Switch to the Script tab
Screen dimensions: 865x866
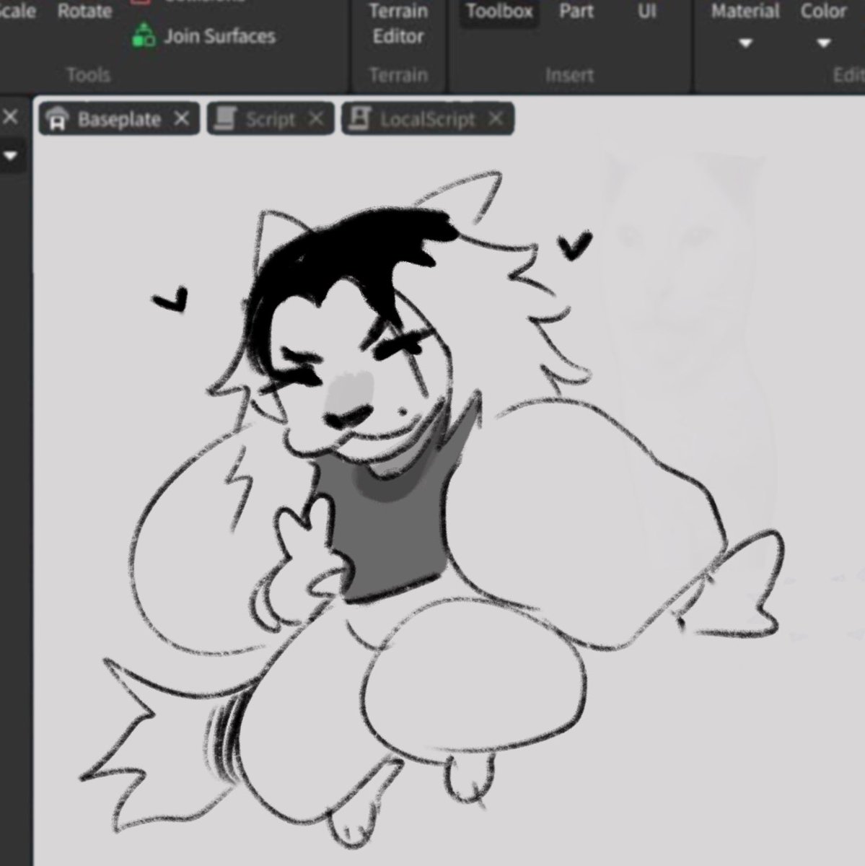pyautogui.click(x=271, y=119)
